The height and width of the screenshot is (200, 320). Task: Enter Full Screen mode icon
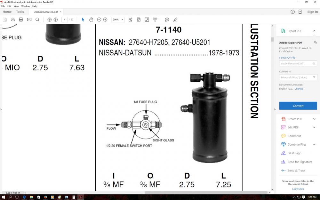pyautogui.click(x=147, y=20)
